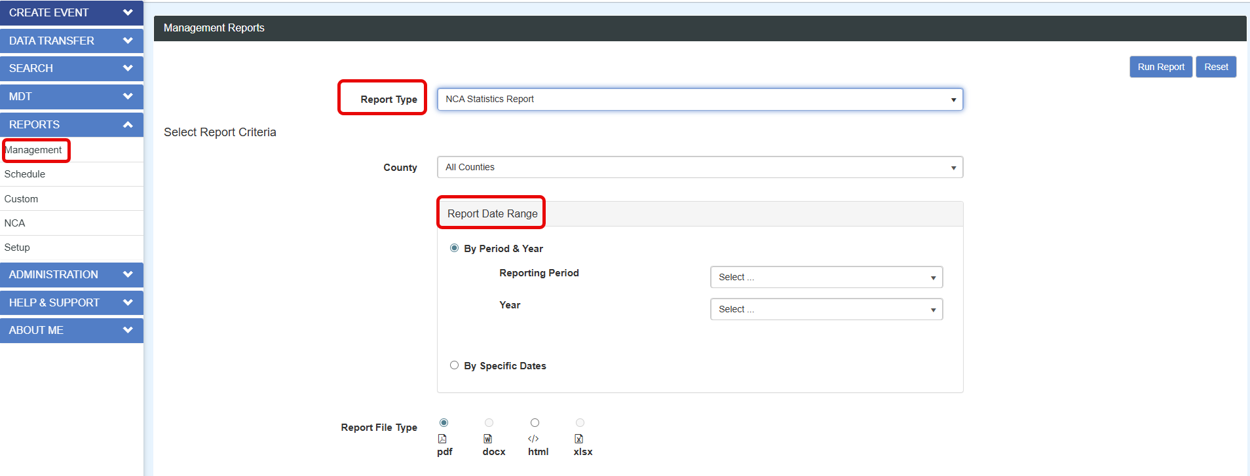This screenshot has height=476, width=1250.
Task: Open the Year select dropdown
Action: (826, 309)
